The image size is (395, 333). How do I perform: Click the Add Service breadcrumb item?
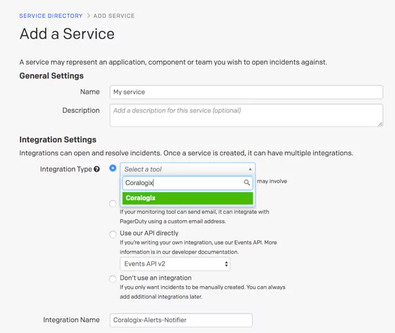114,16
